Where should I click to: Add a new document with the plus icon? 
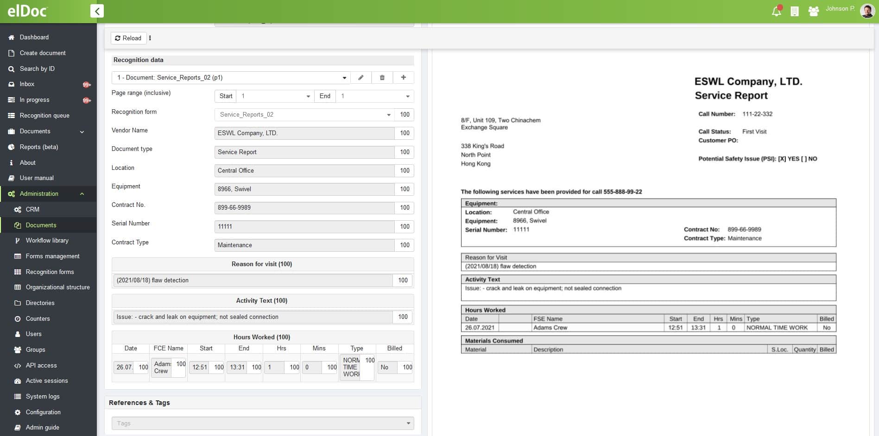(x=403, y=77)
